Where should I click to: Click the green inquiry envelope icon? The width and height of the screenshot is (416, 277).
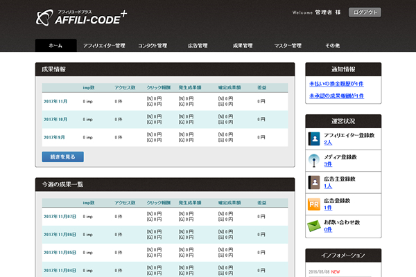[315, 225]
